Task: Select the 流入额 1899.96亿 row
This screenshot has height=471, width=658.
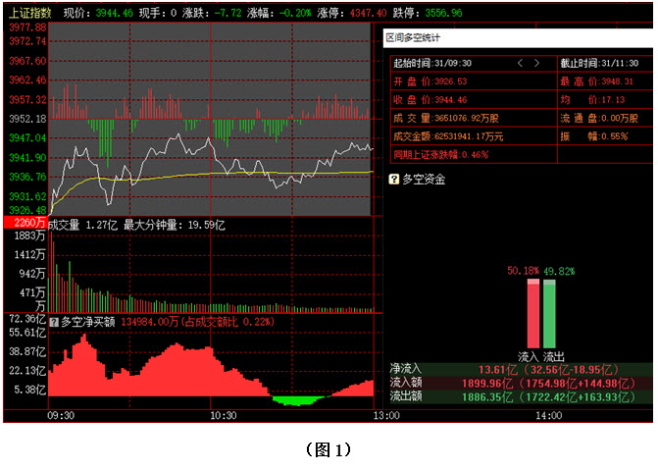Action: (521, 383)
